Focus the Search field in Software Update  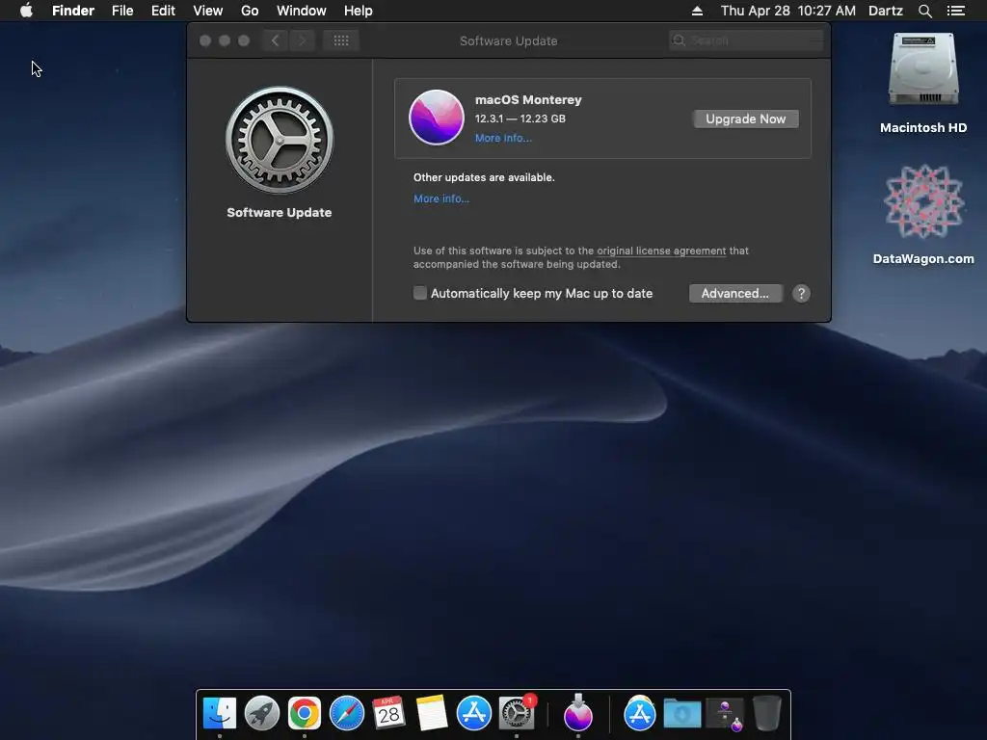(746, 40)
